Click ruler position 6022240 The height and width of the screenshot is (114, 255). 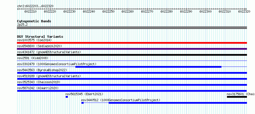click(89, 11)
